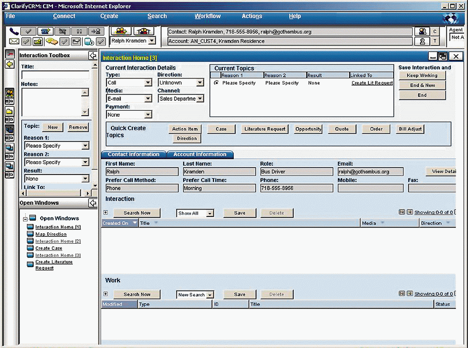Click the transfer to agent arrow icon
Image resolution: width=468 pixels, height=348 pixels.
click(96, 31)
